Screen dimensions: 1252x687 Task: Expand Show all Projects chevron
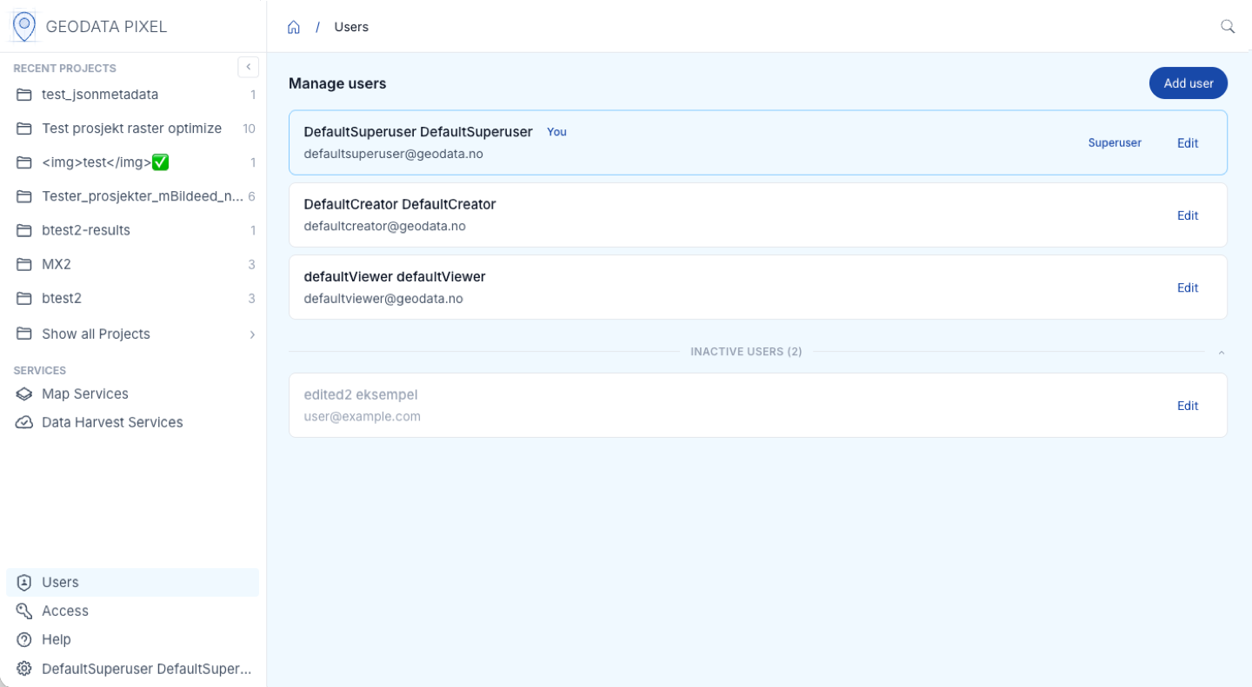coord(252,334)
